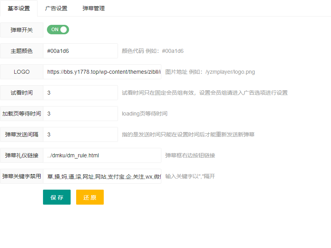Viewport: 331px width, 248px height.
Task: Open the 弹幕管理 tab
Action: pyautogui.click(x=93, y=8)
